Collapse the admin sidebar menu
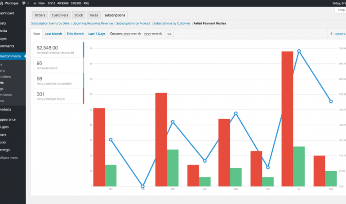Image resolution: width=346 pixels, height=204 pixels. pos(9,157)
